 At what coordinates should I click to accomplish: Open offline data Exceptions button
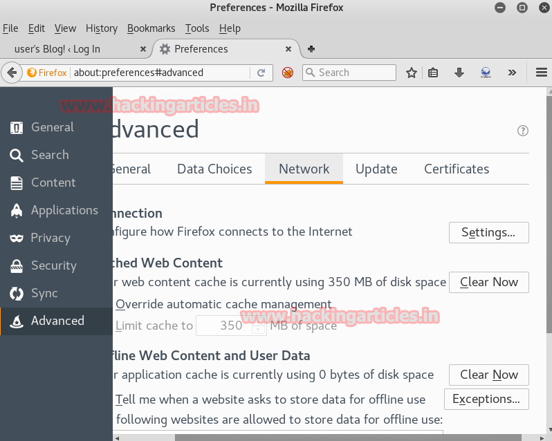tap(486, 399)
